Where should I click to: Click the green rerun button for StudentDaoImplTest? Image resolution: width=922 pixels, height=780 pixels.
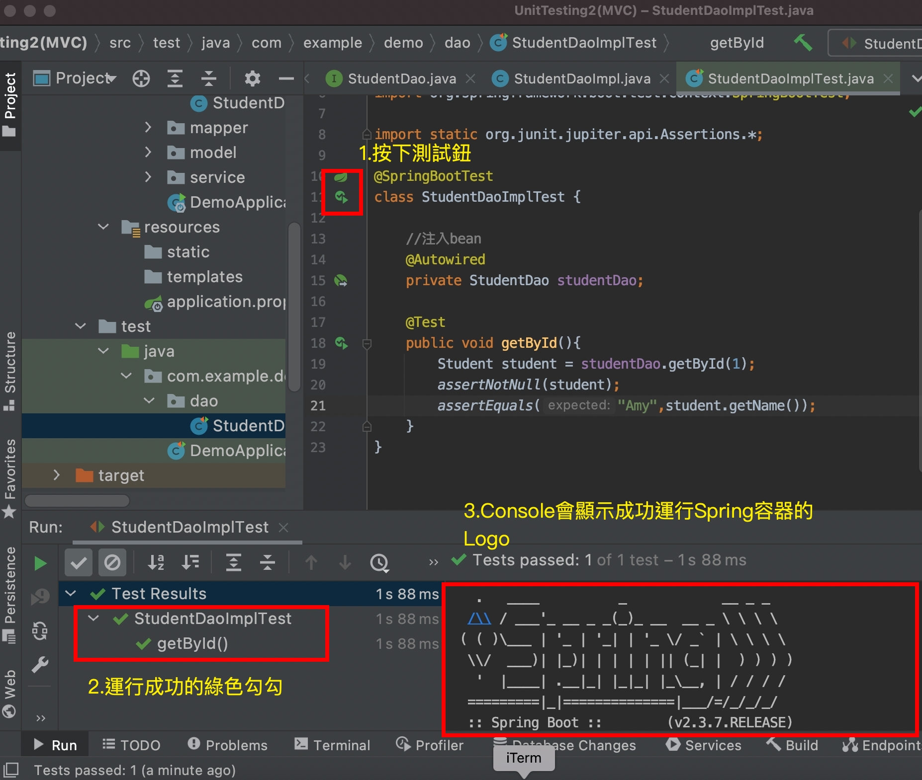40,563
